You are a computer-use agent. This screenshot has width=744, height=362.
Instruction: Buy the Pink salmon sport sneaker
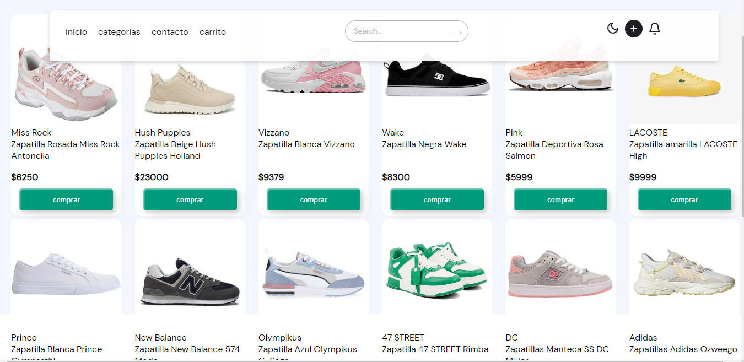pos(560,200)
